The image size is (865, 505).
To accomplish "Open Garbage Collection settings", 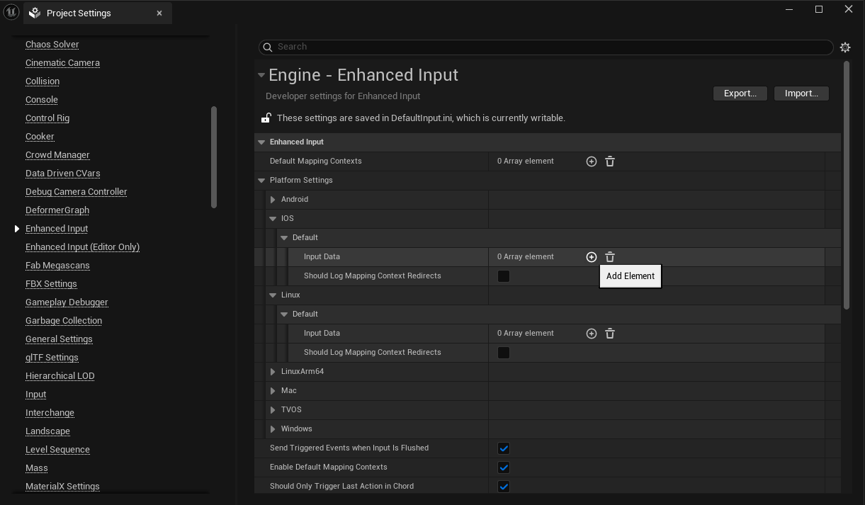I will pos(64,320).
